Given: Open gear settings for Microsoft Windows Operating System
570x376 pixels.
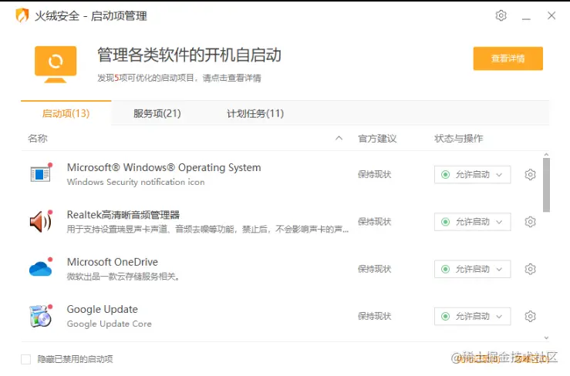Looking at the screenshot, I should pyautogui.click(x=530, y=175).
